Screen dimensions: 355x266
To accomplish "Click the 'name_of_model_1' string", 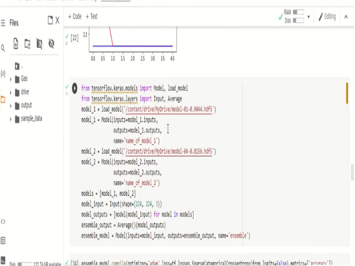I will point(141,141).
